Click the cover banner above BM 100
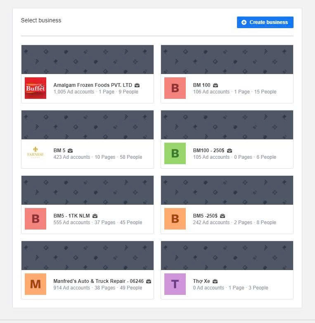This screenshot has width=315, height=323. (227, 60)
